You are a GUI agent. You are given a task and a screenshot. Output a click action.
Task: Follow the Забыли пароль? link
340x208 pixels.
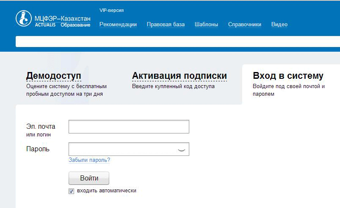(89, 160)
